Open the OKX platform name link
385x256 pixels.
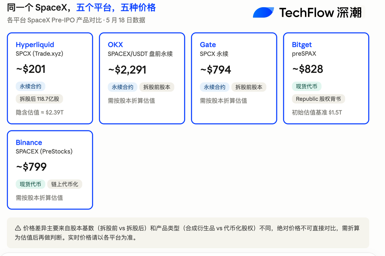pyautogui.click(x=115, y=45)
